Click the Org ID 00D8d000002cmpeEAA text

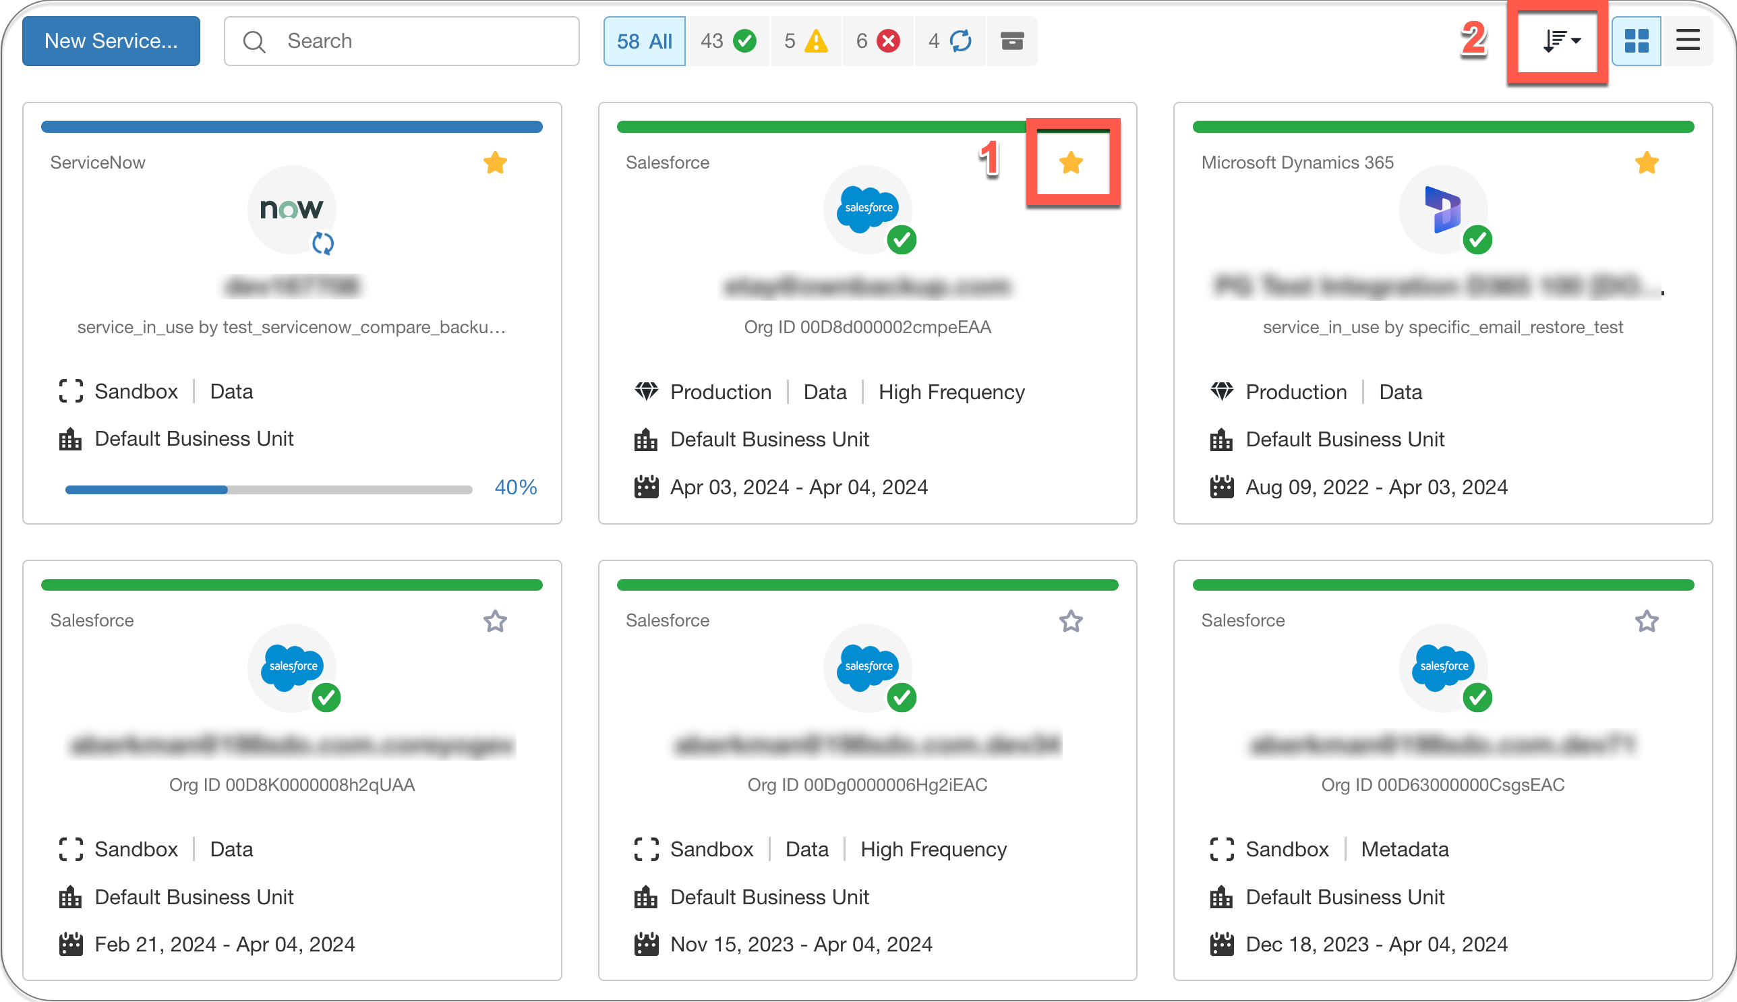coord(867,327)
